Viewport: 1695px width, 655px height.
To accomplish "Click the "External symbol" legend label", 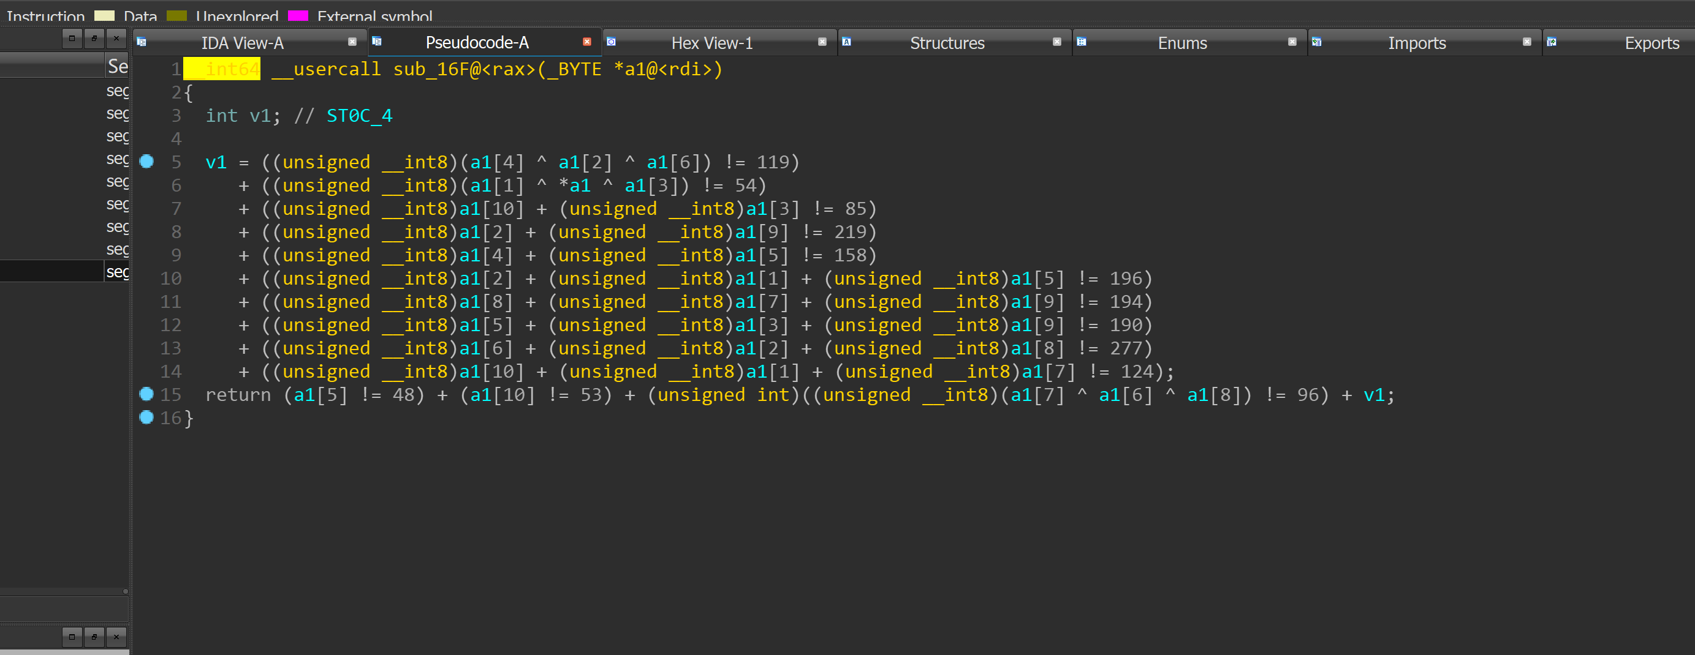I will [x=375, y=17].
